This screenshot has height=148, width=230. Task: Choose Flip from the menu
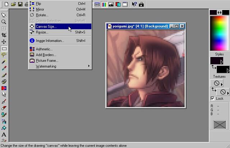[60, 4]
